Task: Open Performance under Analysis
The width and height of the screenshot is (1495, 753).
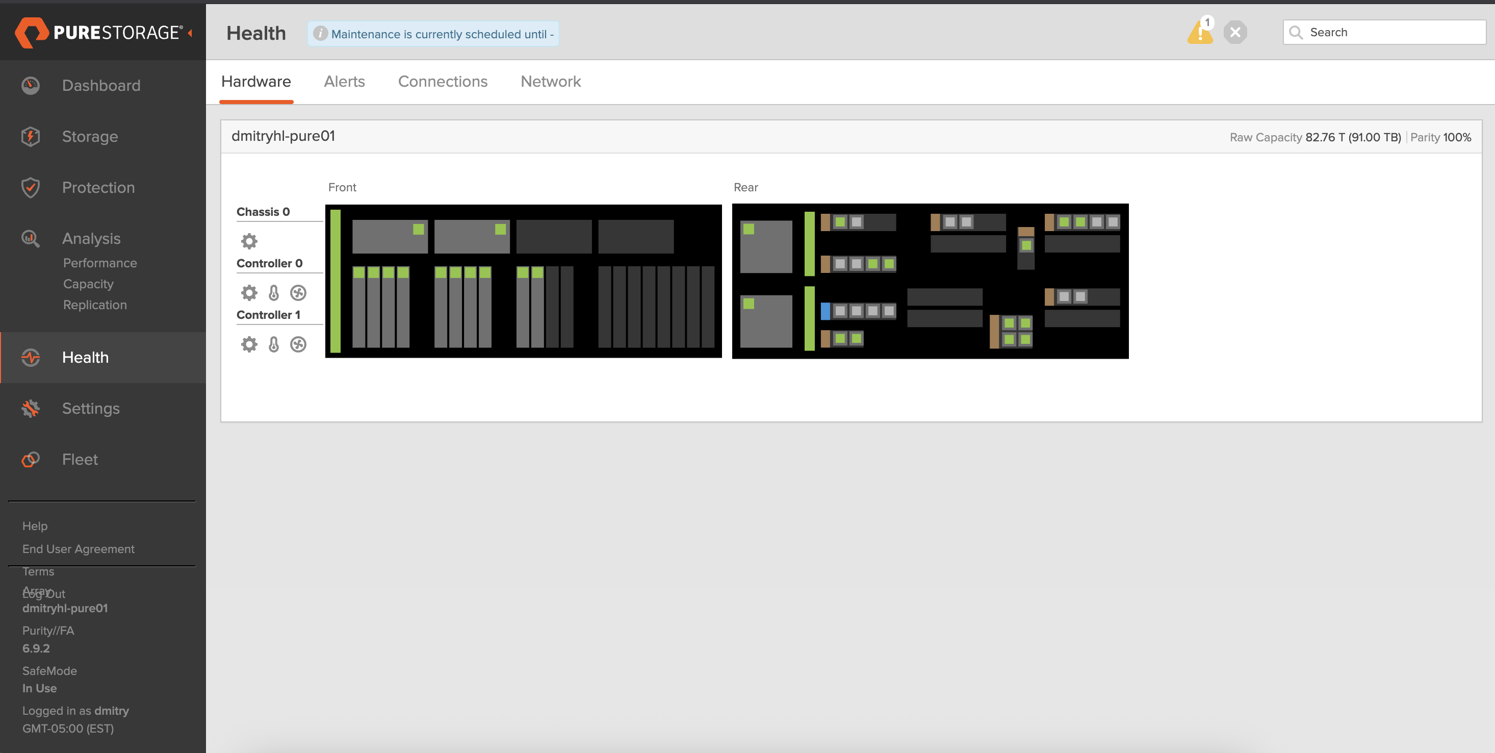Action: (100, 263)
